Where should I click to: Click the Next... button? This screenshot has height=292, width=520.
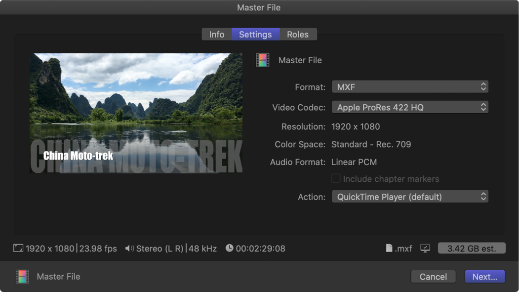pyautogui.click(x=484, y=277)
